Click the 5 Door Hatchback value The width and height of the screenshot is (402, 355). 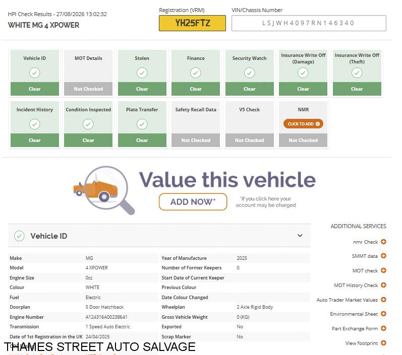pos(104,307)
